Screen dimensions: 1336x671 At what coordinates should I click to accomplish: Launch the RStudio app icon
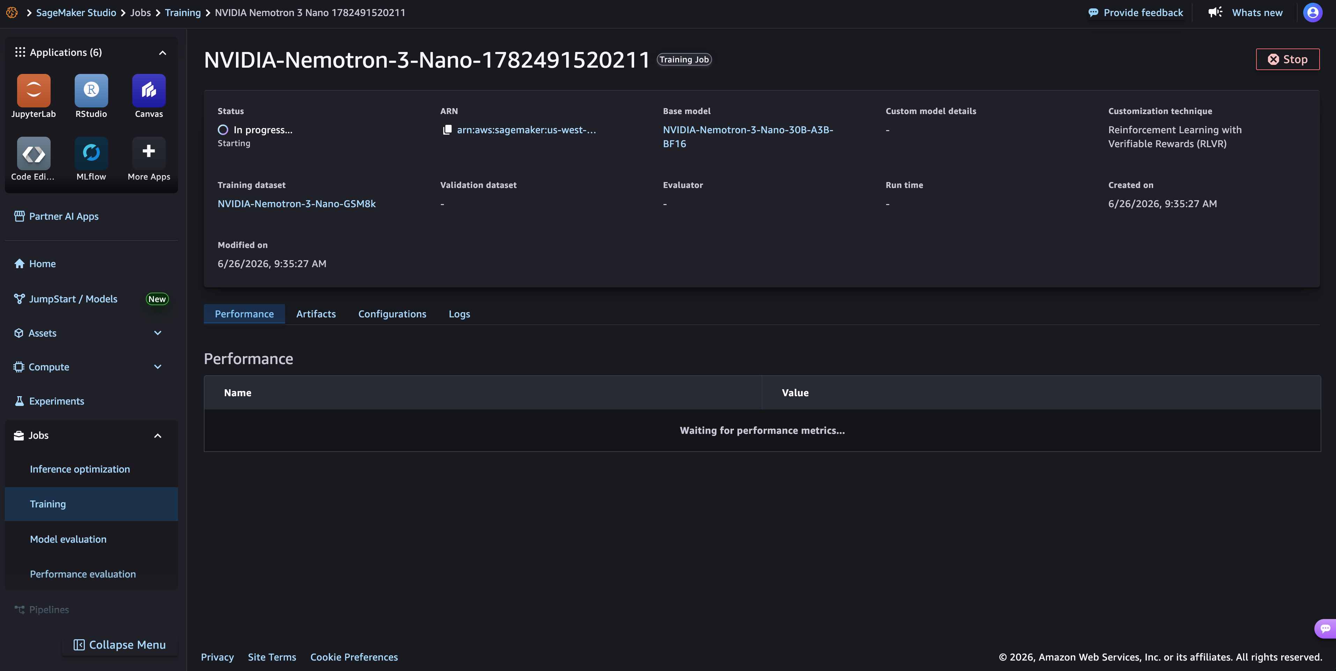point(91,90)
